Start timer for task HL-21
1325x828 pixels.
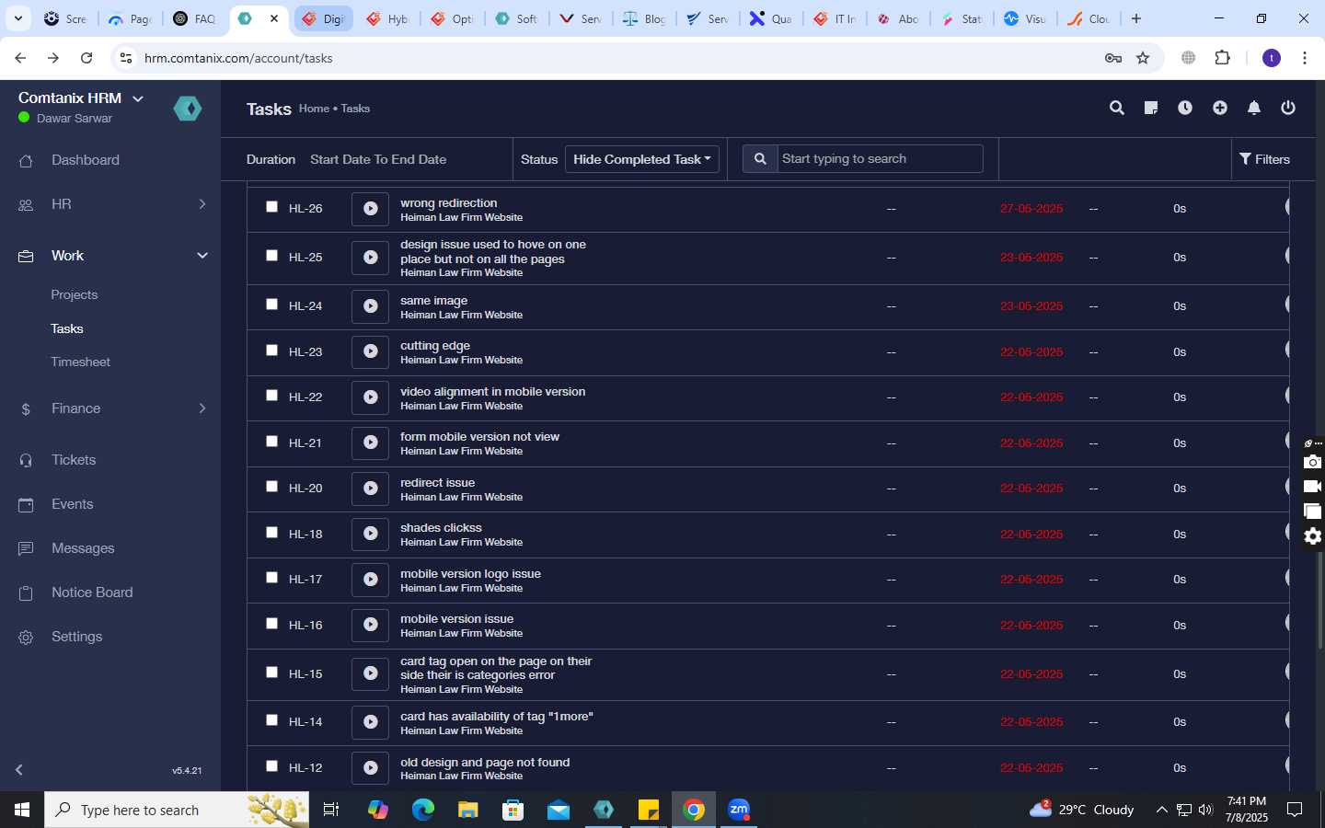[370, 443]
